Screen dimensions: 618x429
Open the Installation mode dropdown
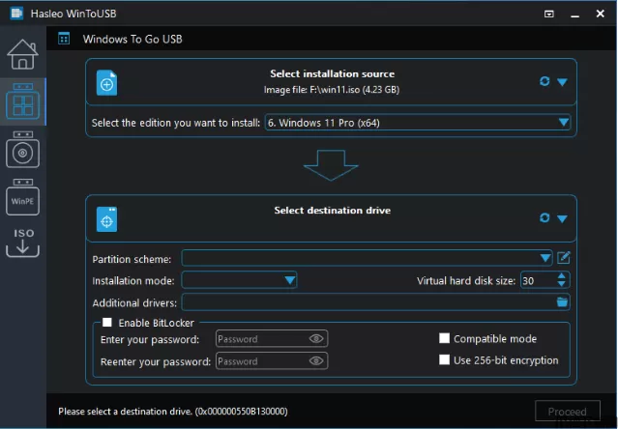point(289,280)
